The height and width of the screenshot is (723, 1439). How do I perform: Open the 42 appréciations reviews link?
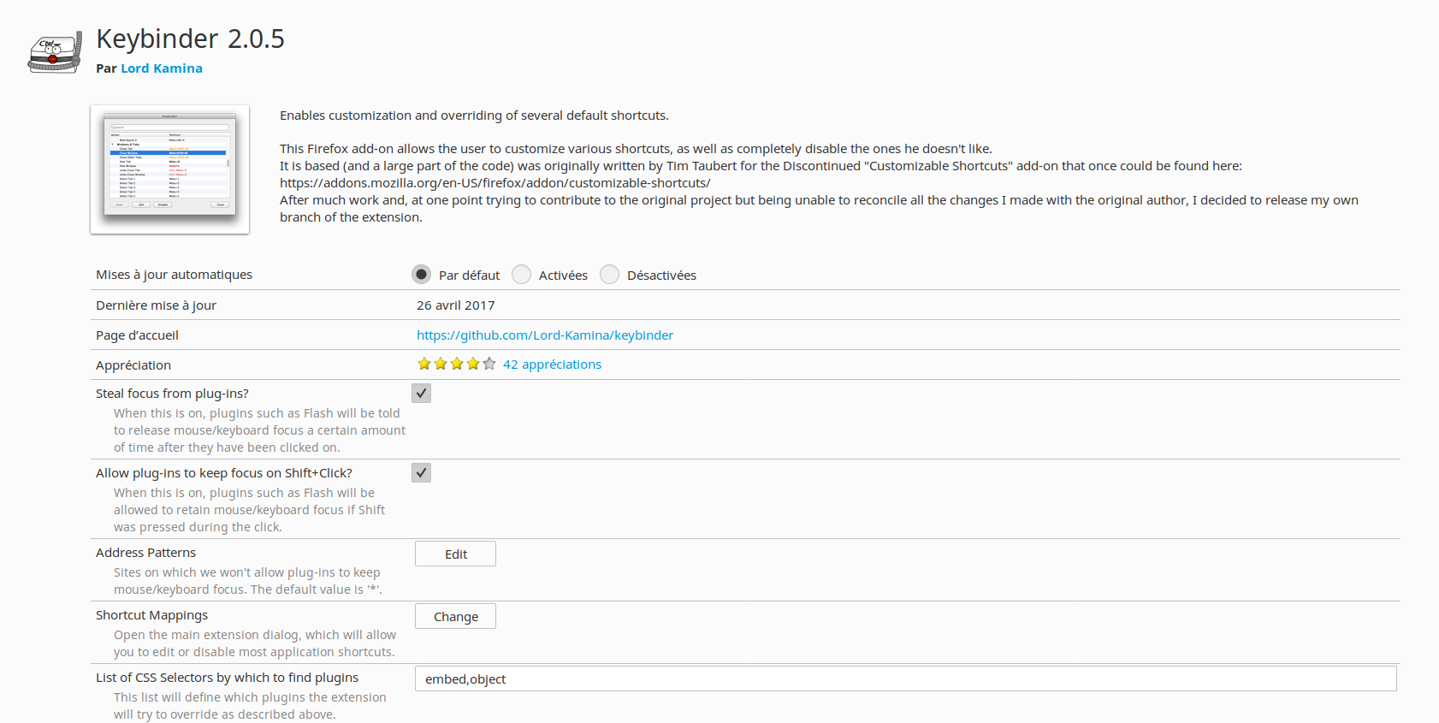pyautogui.click(x=552, y=364)
